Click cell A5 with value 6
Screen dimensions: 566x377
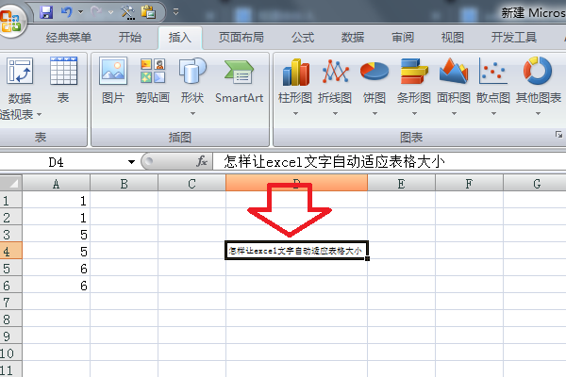(57, 268)
